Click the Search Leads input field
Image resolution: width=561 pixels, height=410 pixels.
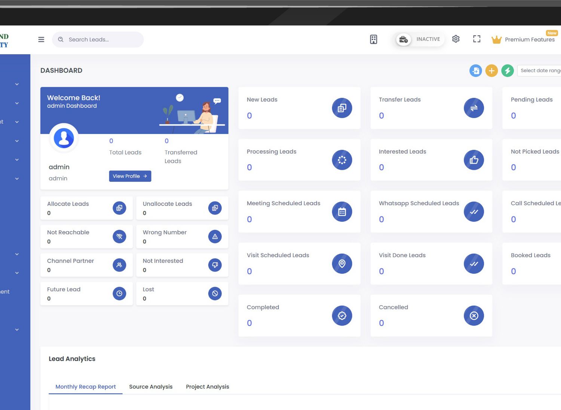coord(103,39)
